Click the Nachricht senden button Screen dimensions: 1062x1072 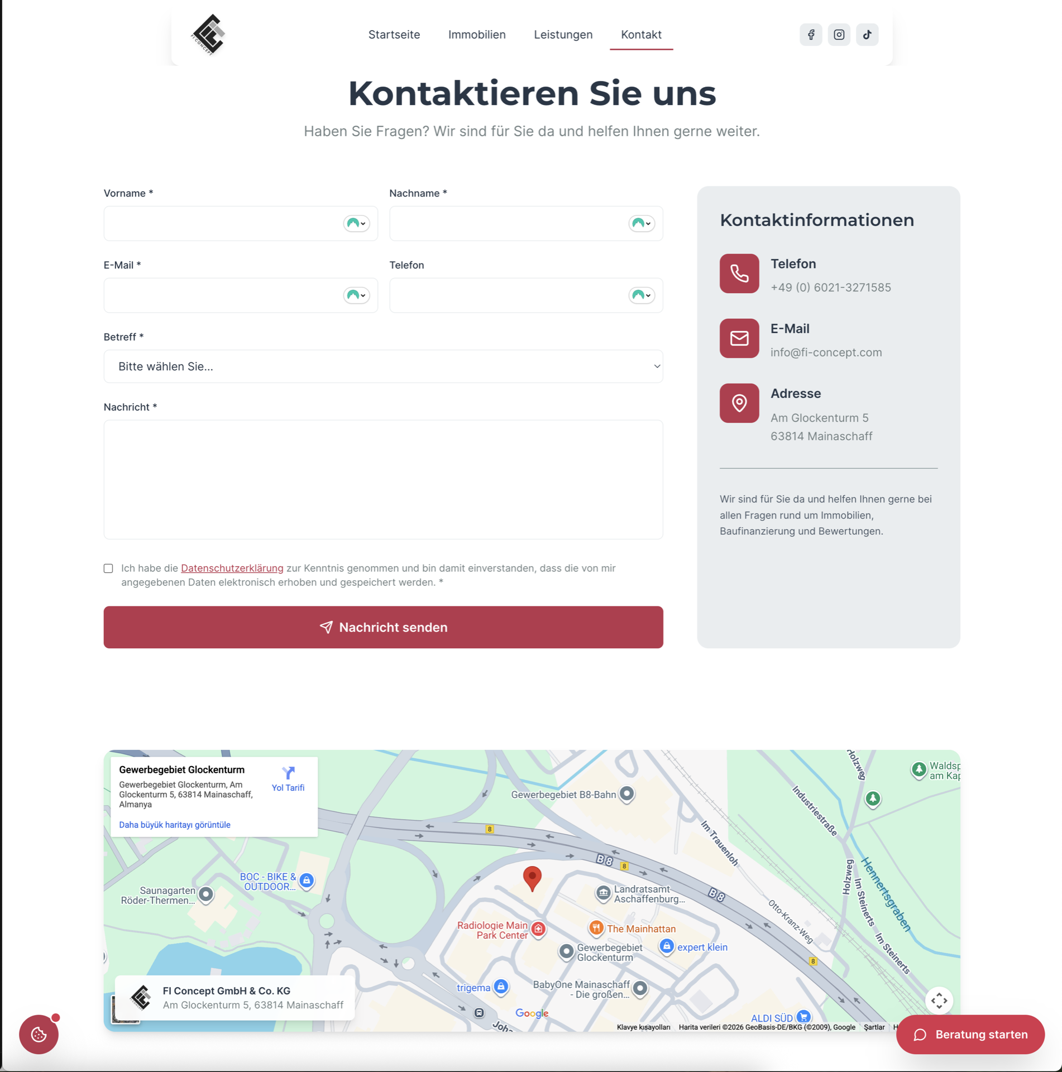383,627
